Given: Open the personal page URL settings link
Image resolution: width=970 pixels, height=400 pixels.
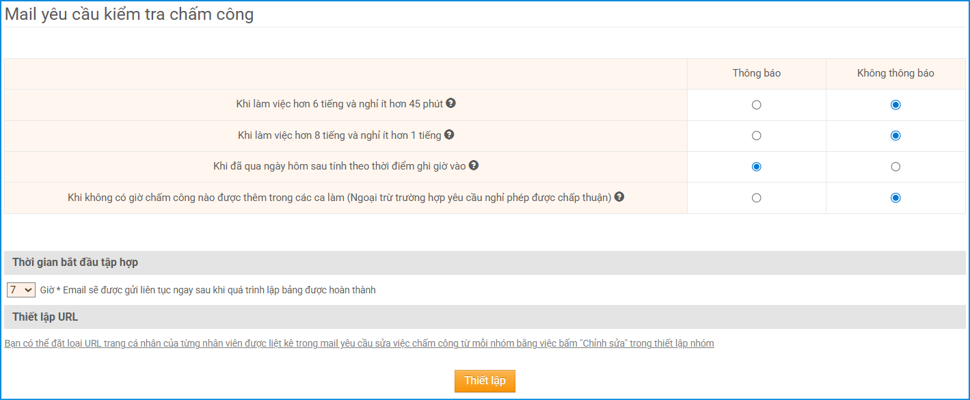Looking at the screenshot, I should click(359, 343).
